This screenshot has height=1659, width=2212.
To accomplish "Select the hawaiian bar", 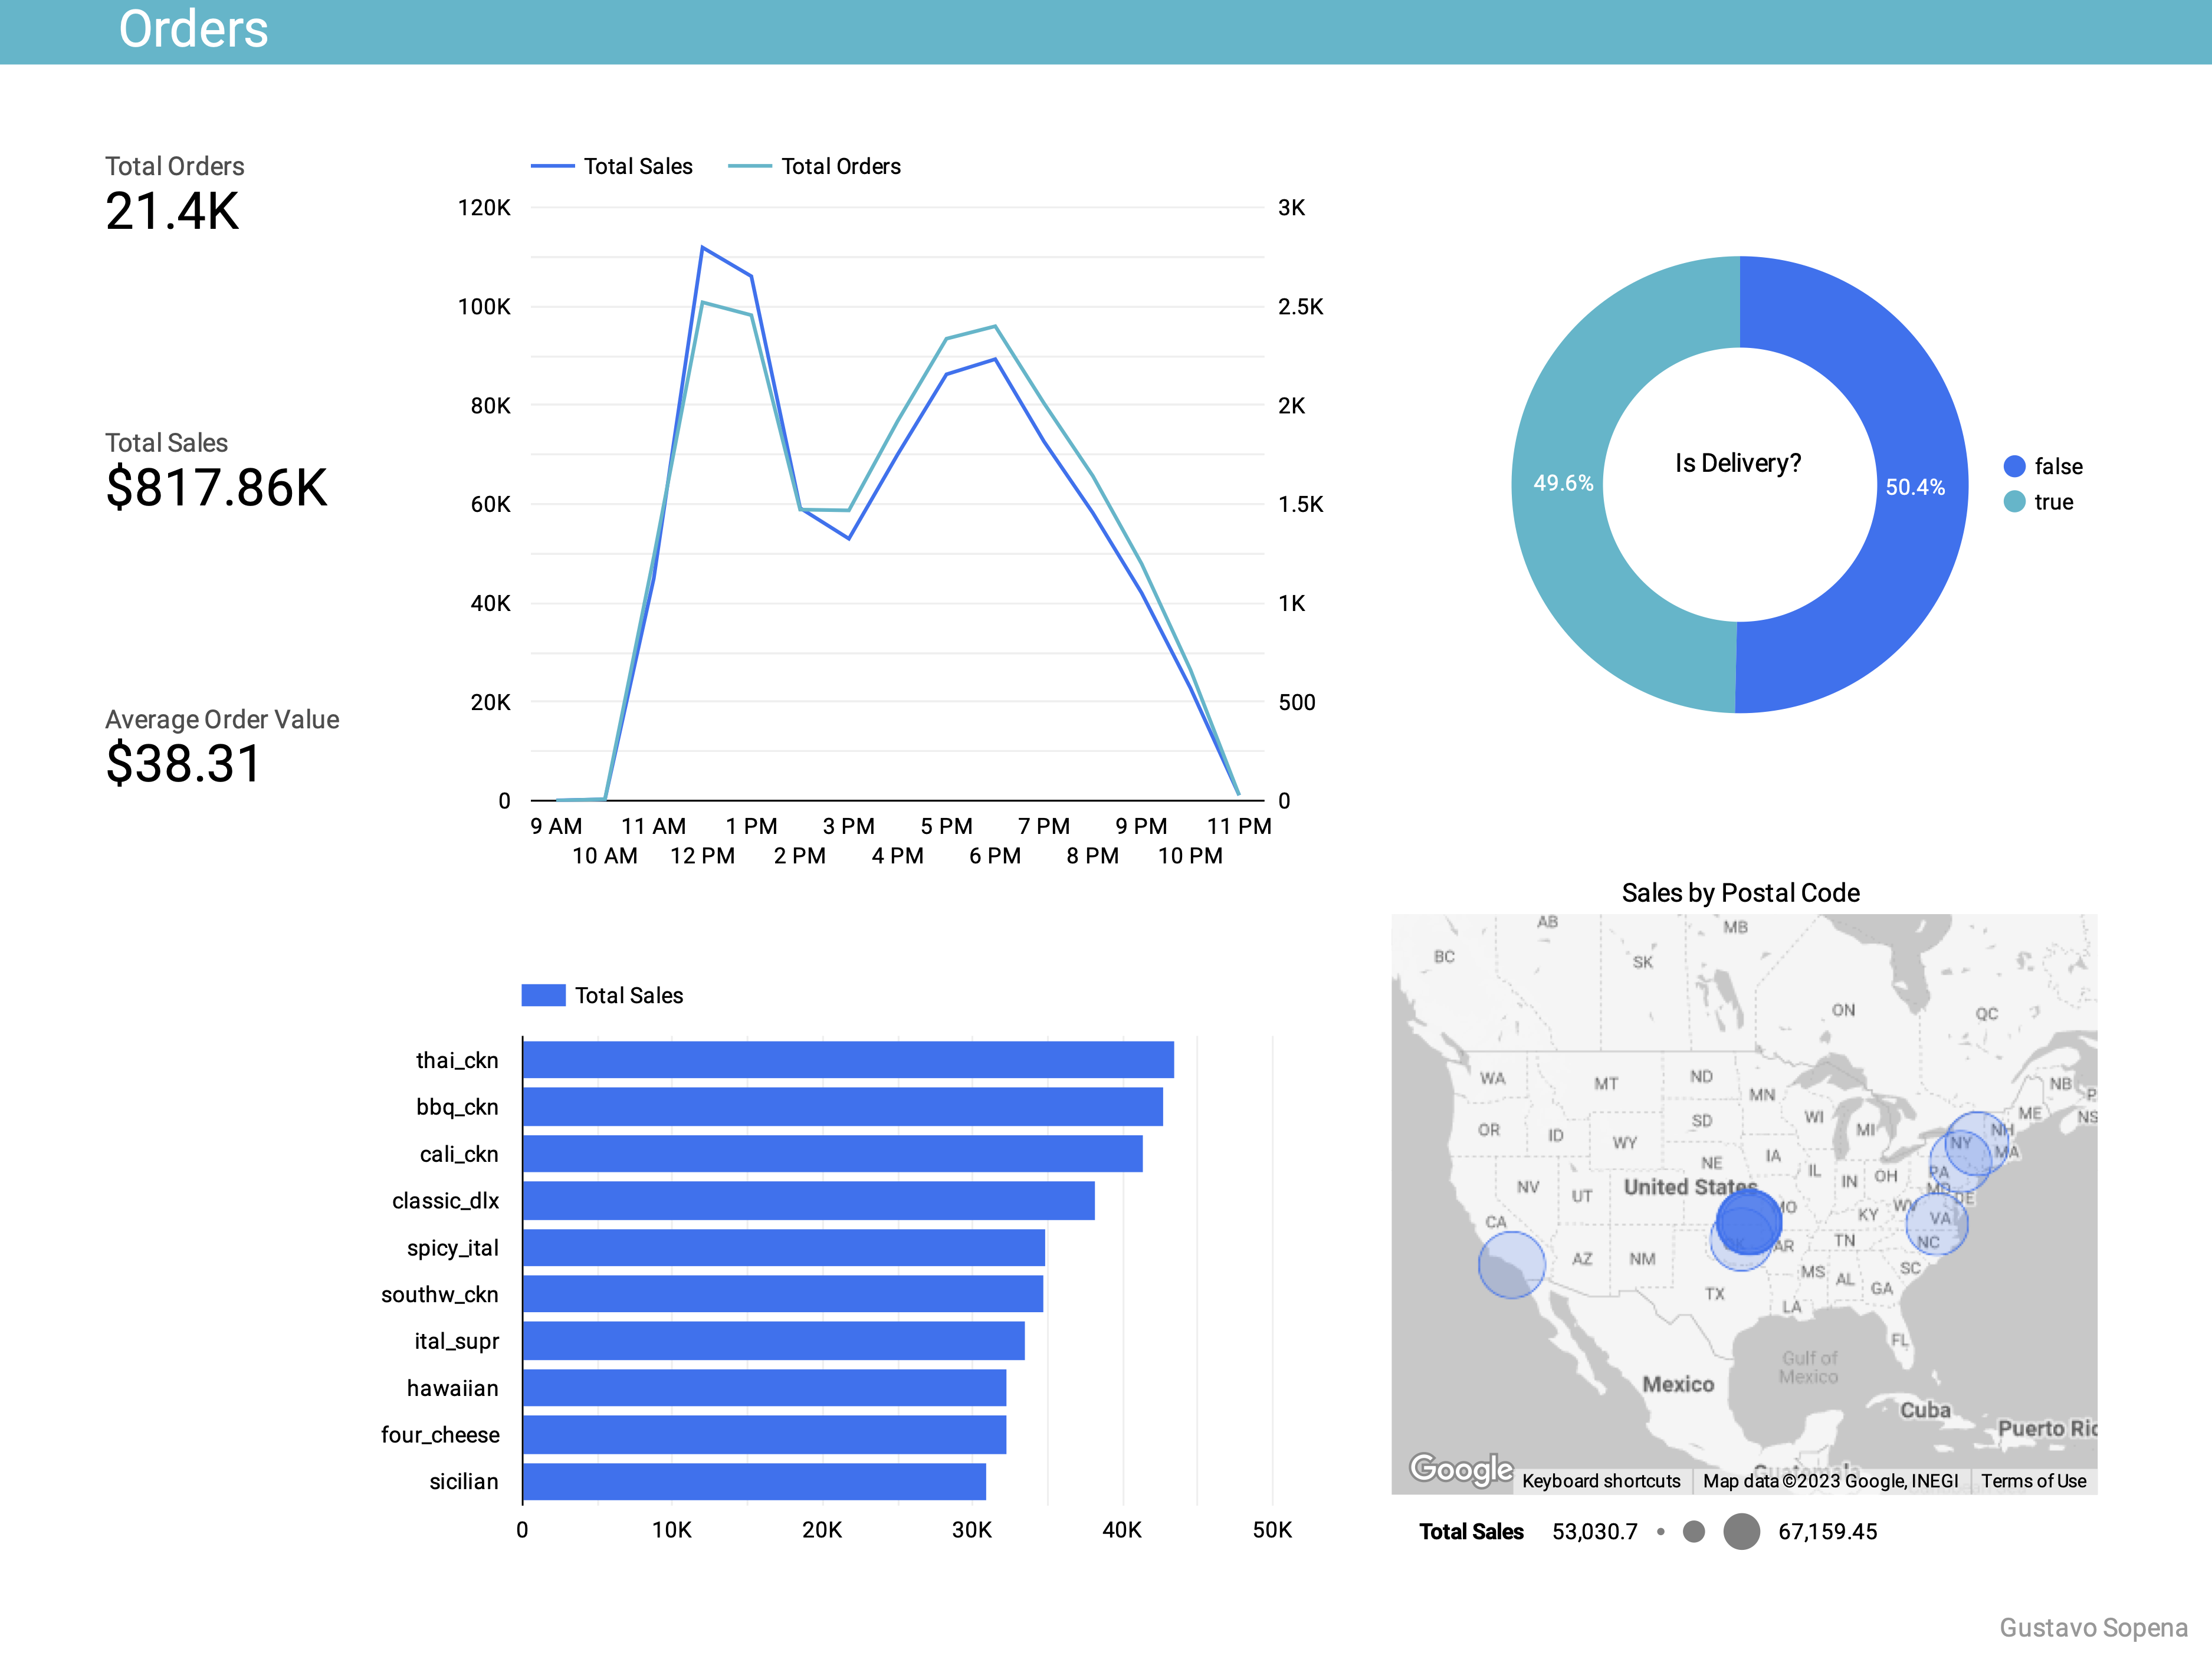I will (765, 1388).
